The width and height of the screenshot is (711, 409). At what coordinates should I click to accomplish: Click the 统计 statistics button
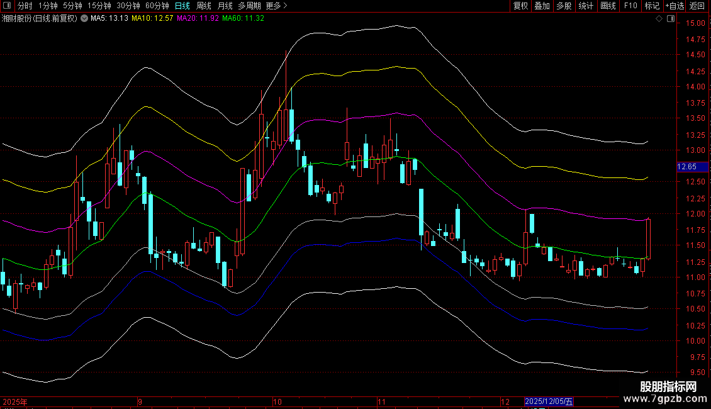586,6
